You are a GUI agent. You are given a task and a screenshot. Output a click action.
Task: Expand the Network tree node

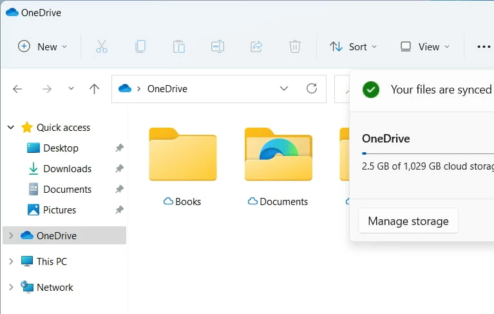[11, 288]
